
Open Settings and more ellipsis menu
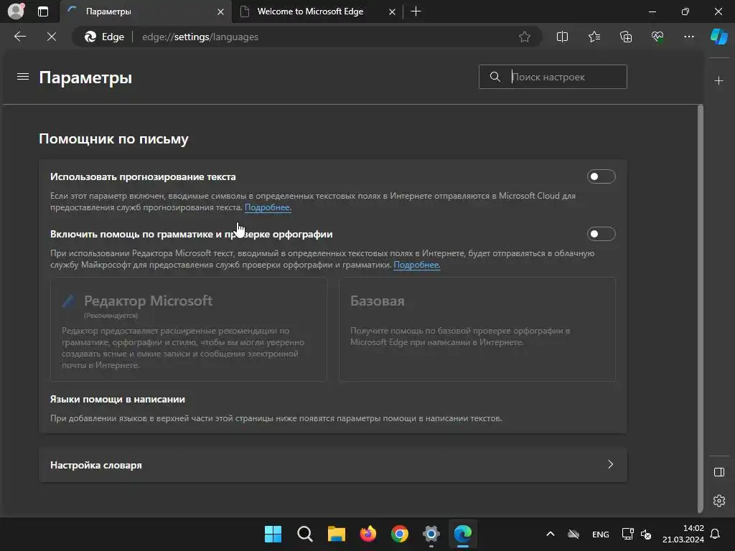tap(688, 37)
